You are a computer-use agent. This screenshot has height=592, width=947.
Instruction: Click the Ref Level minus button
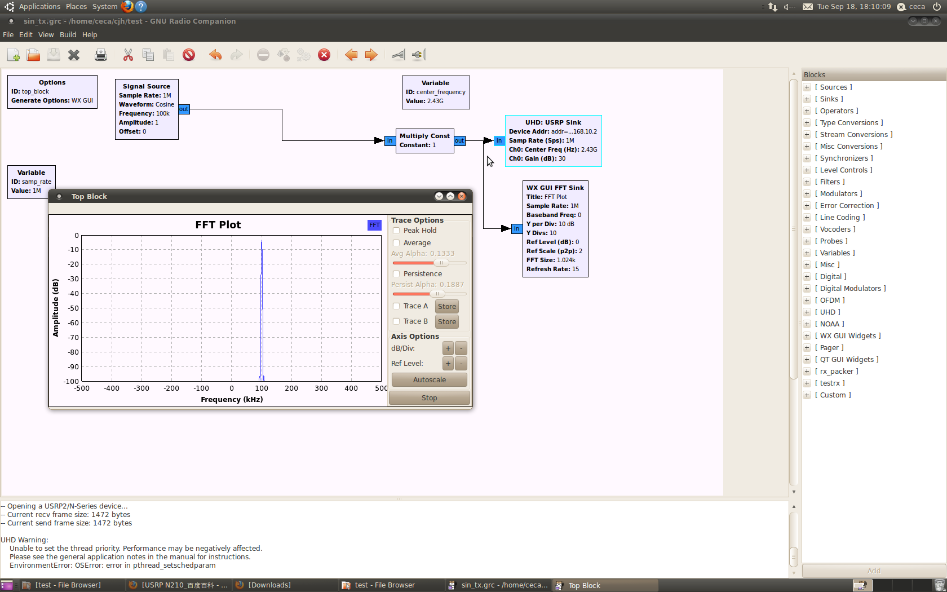(461, 364)
